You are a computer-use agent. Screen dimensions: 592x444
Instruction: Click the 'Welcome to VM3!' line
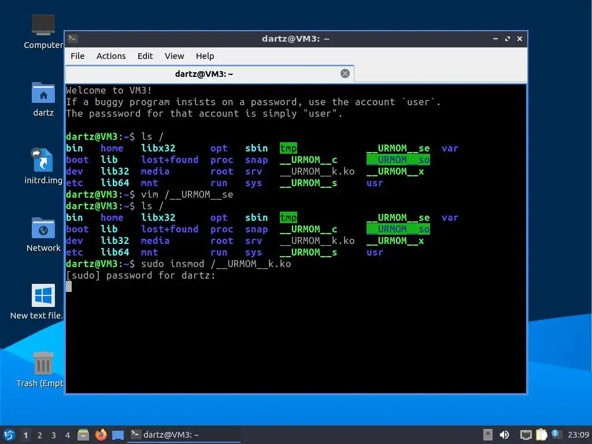coord(109,90)
